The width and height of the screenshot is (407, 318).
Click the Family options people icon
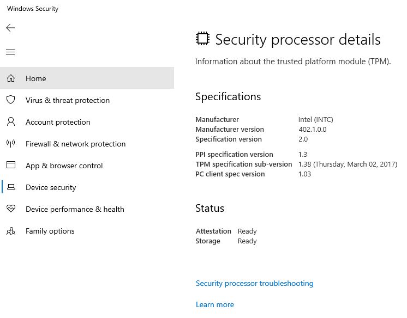coord(10,231)
